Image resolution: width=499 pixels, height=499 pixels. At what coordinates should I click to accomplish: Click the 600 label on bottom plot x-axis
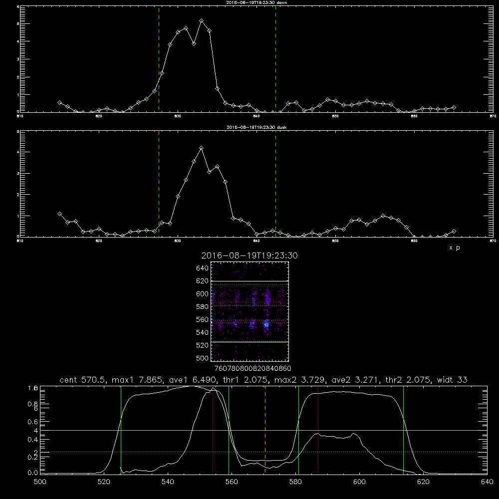click(359, 482)
